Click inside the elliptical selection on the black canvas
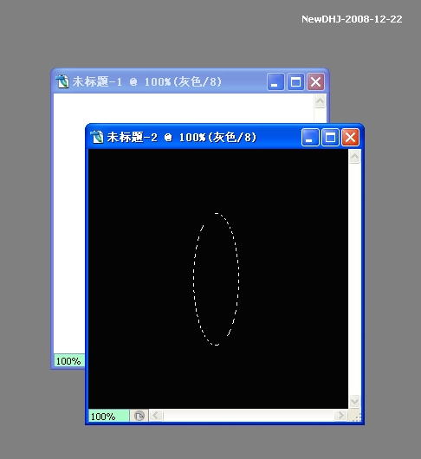The width and height of the screenshot is (421, 459). pos(216,279)
